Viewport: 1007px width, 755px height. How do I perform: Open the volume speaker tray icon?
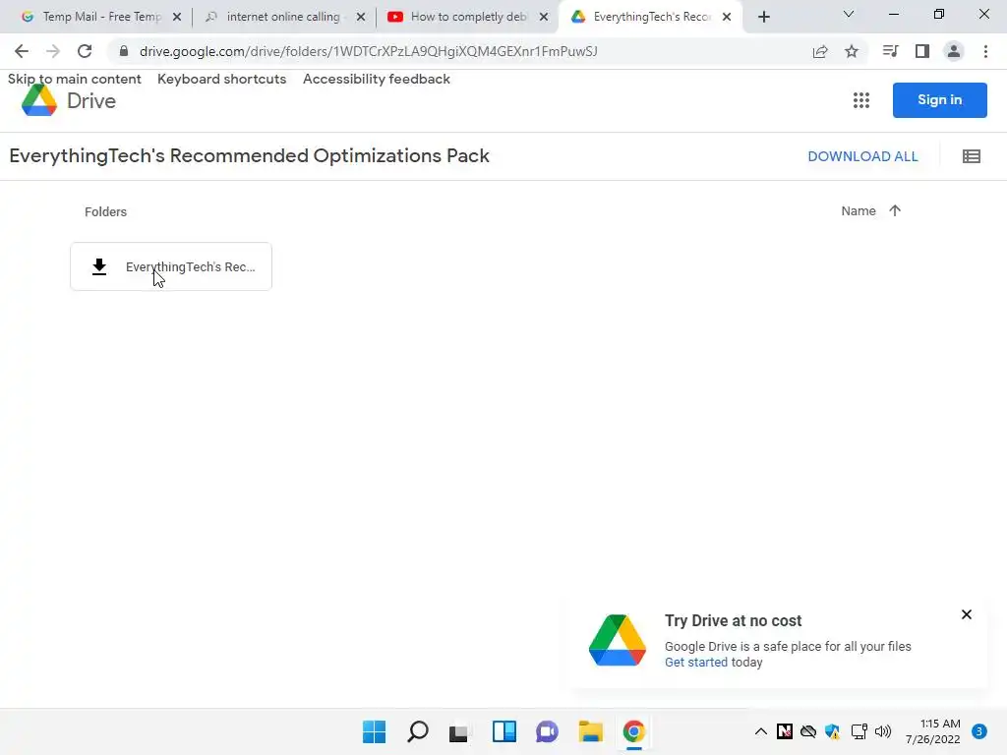[883, 731]
